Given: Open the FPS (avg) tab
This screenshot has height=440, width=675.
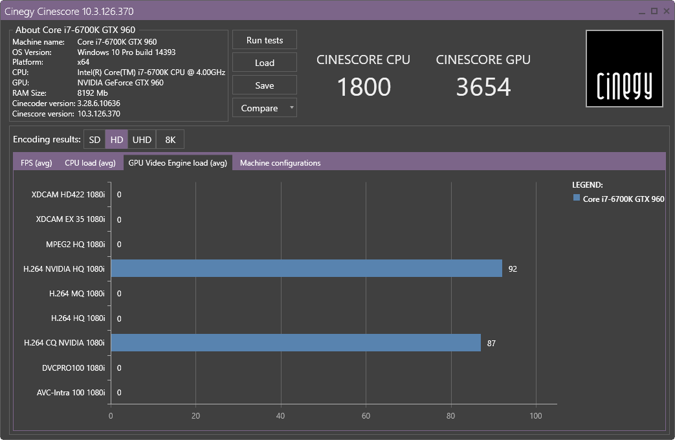Looking at the screenshot, I should point(36,163).
